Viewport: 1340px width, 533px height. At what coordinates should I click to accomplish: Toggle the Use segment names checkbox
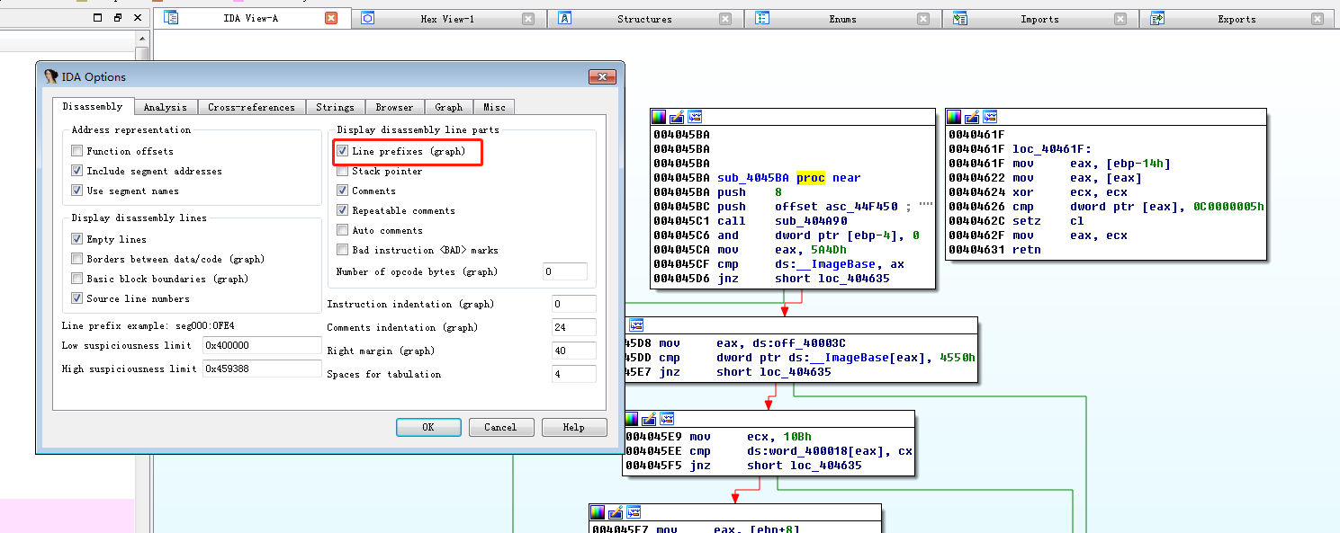click(x=76, y=191)
